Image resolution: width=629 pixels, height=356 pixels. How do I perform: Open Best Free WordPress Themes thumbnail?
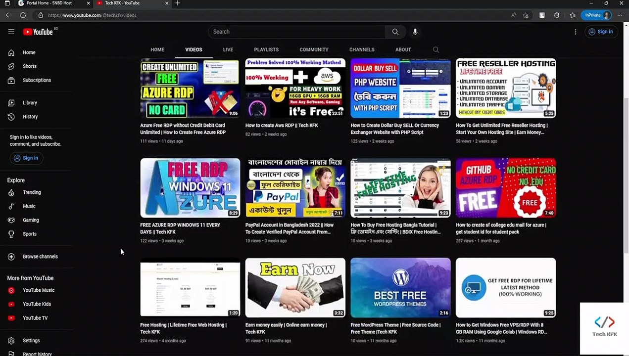coord(400,287)
